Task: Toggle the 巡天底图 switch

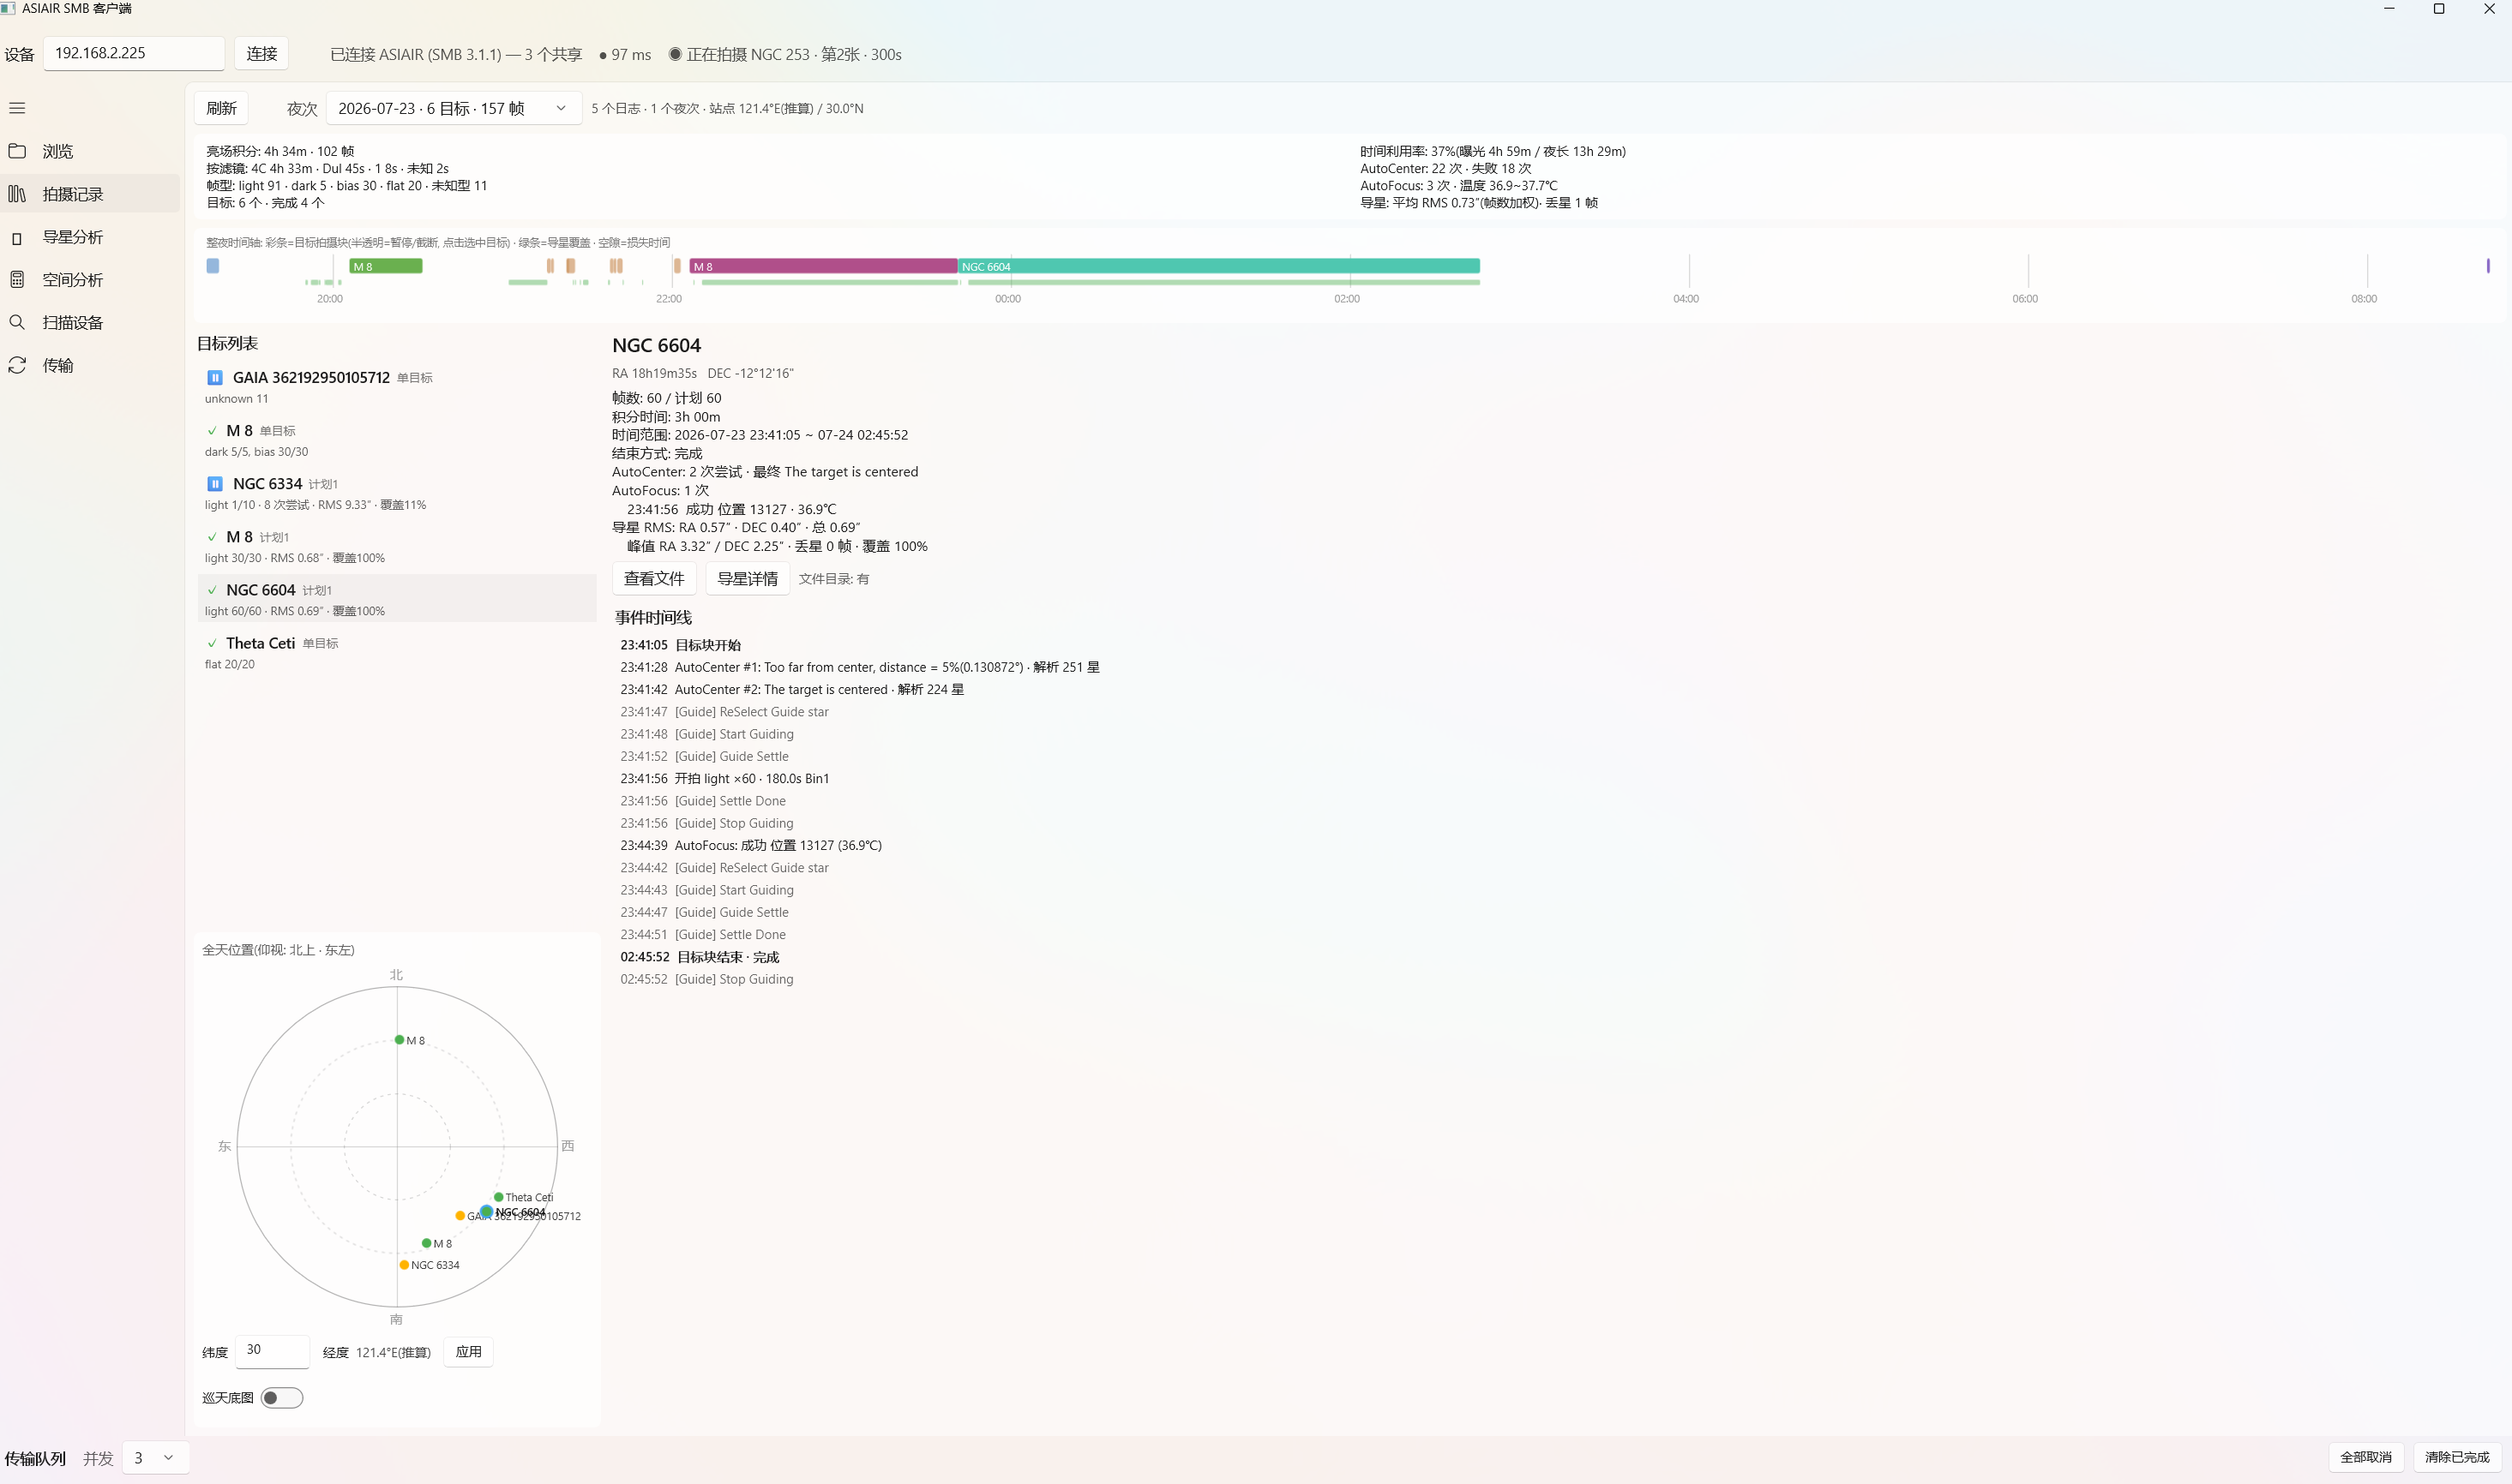Action: 282,1398
